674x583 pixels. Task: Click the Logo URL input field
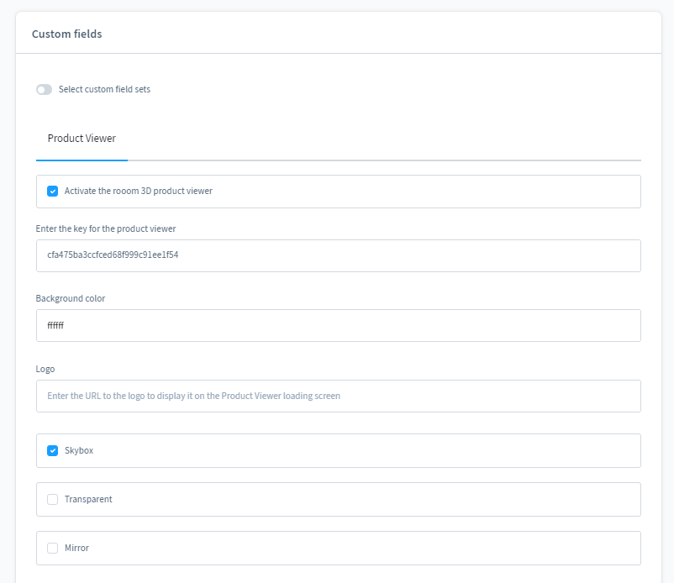[x=338, y=396]
